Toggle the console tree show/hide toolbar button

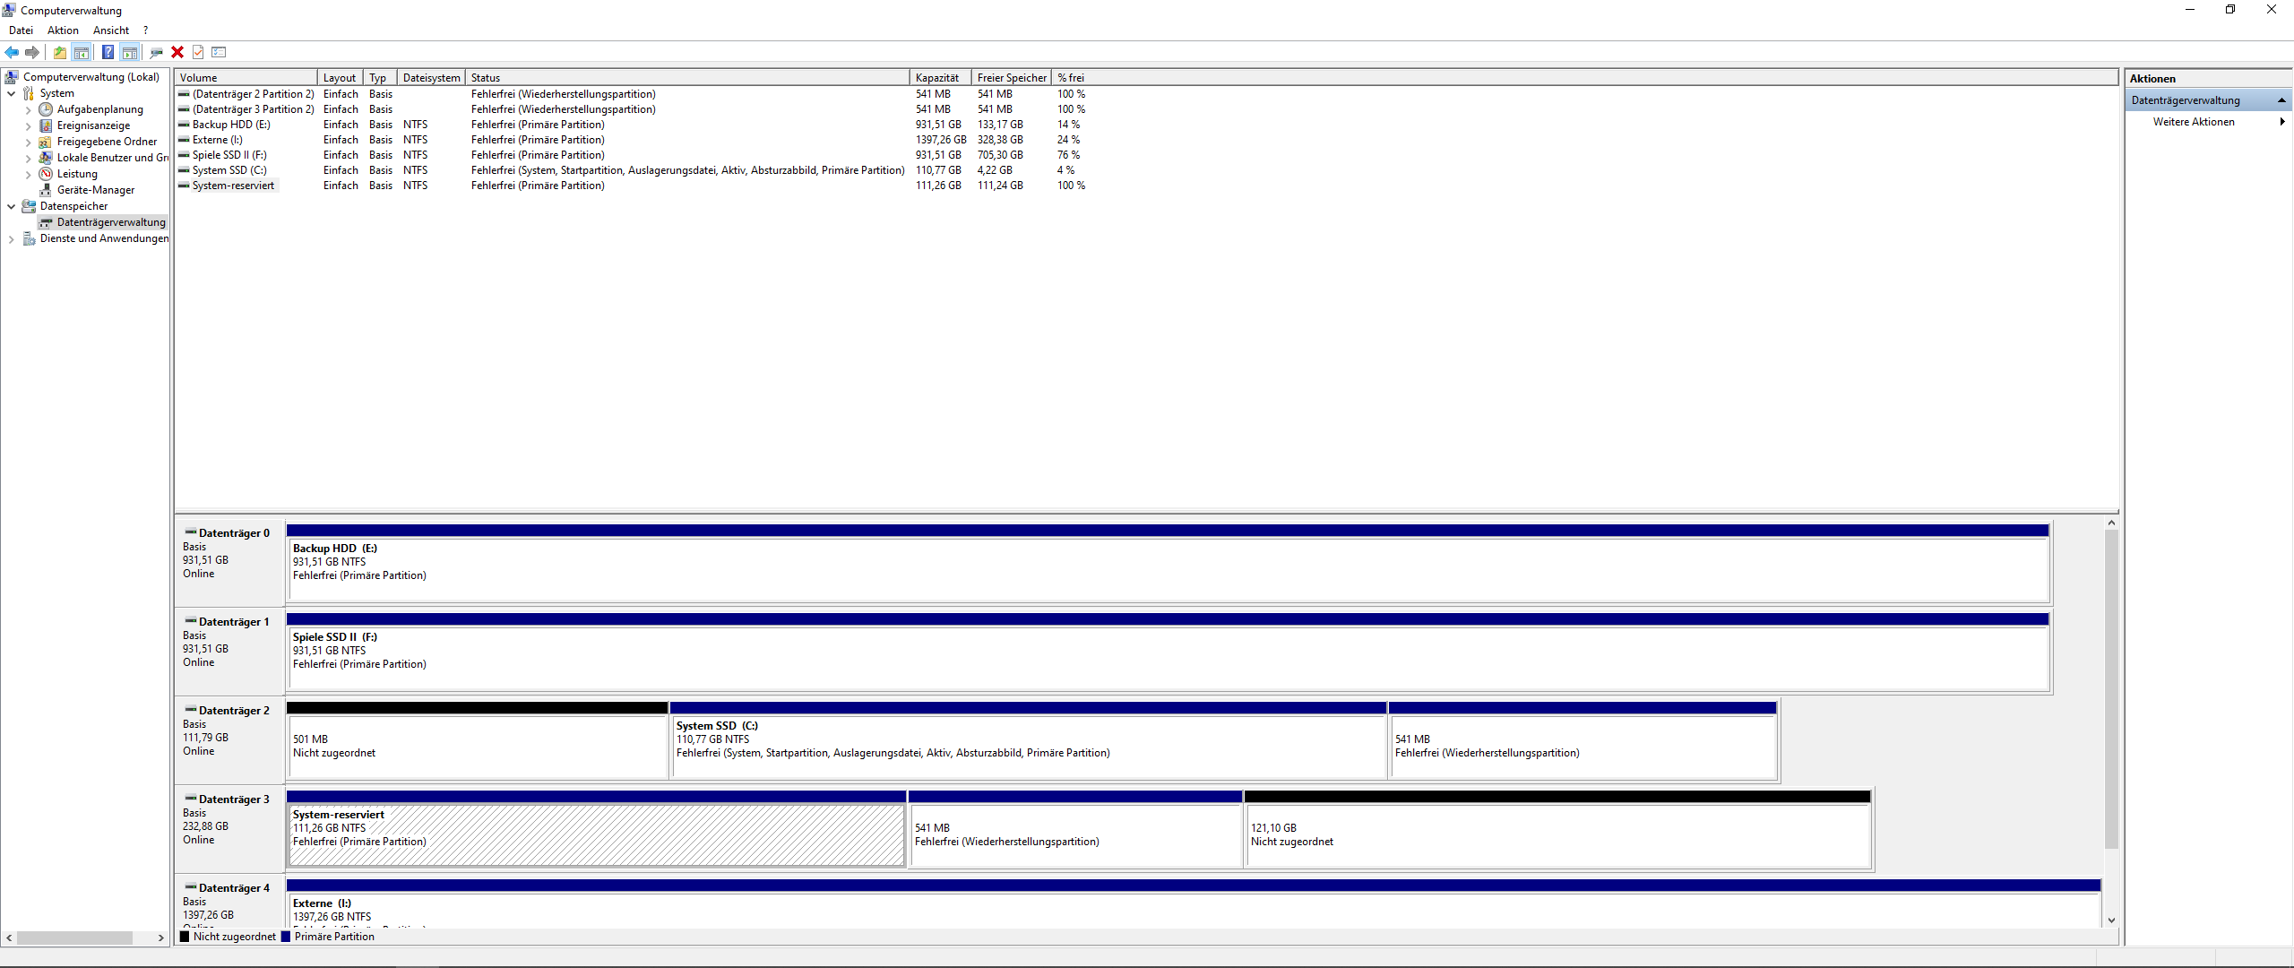coord(82,52)
